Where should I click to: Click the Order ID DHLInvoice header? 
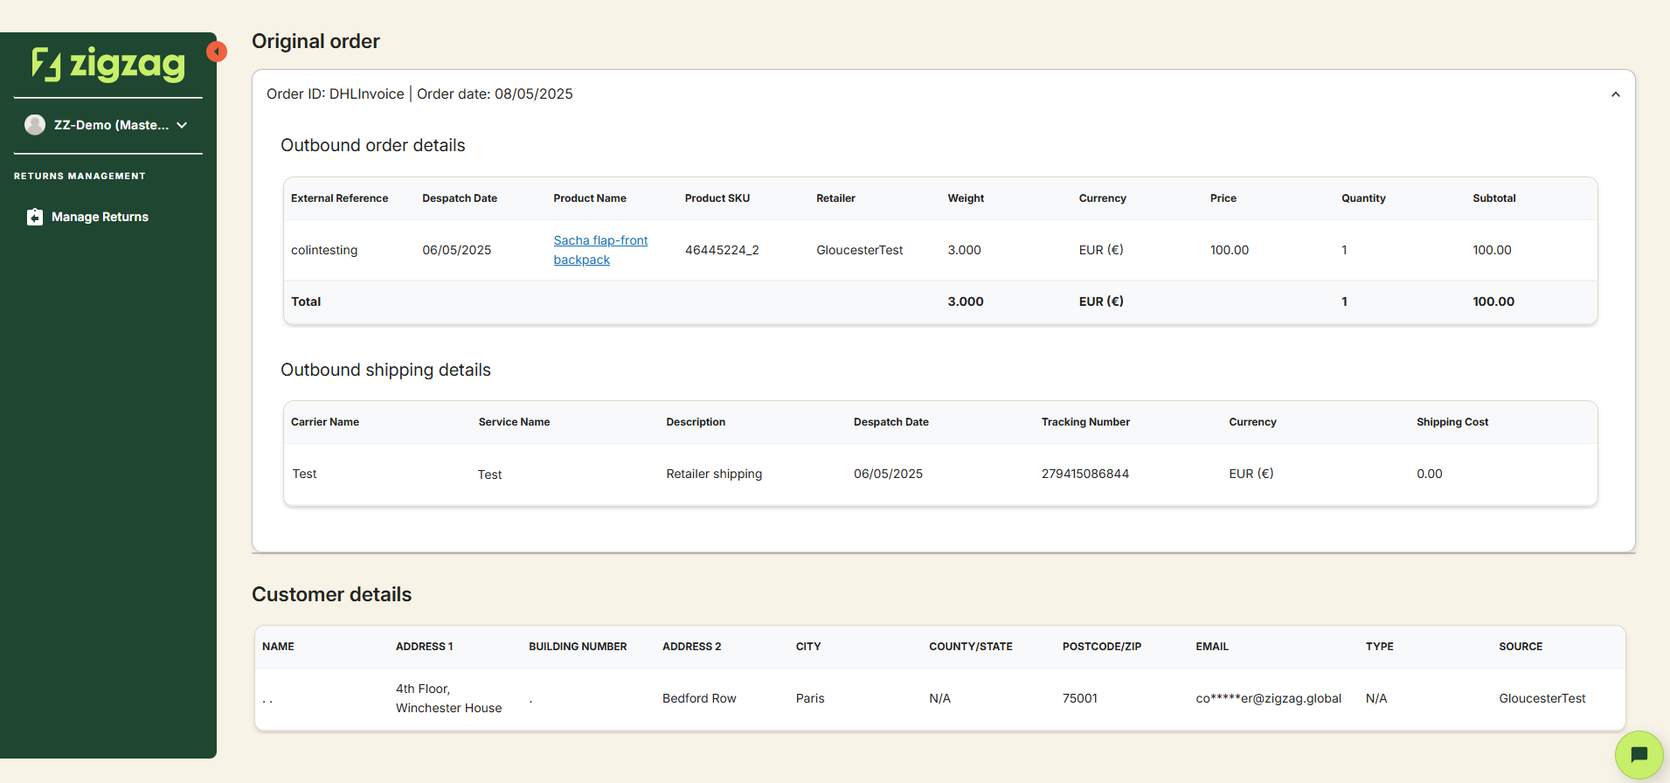click(x=336, y=94)
